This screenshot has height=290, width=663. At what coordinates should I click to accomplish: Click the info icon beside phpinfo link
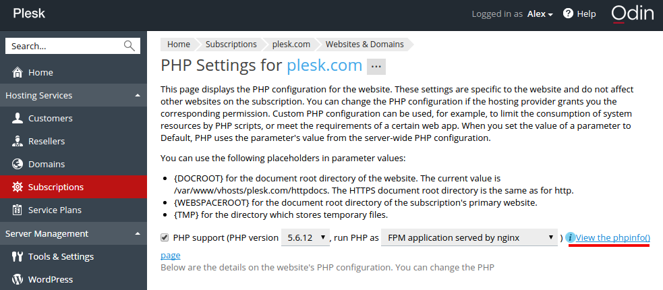click(x=570, y=237)
